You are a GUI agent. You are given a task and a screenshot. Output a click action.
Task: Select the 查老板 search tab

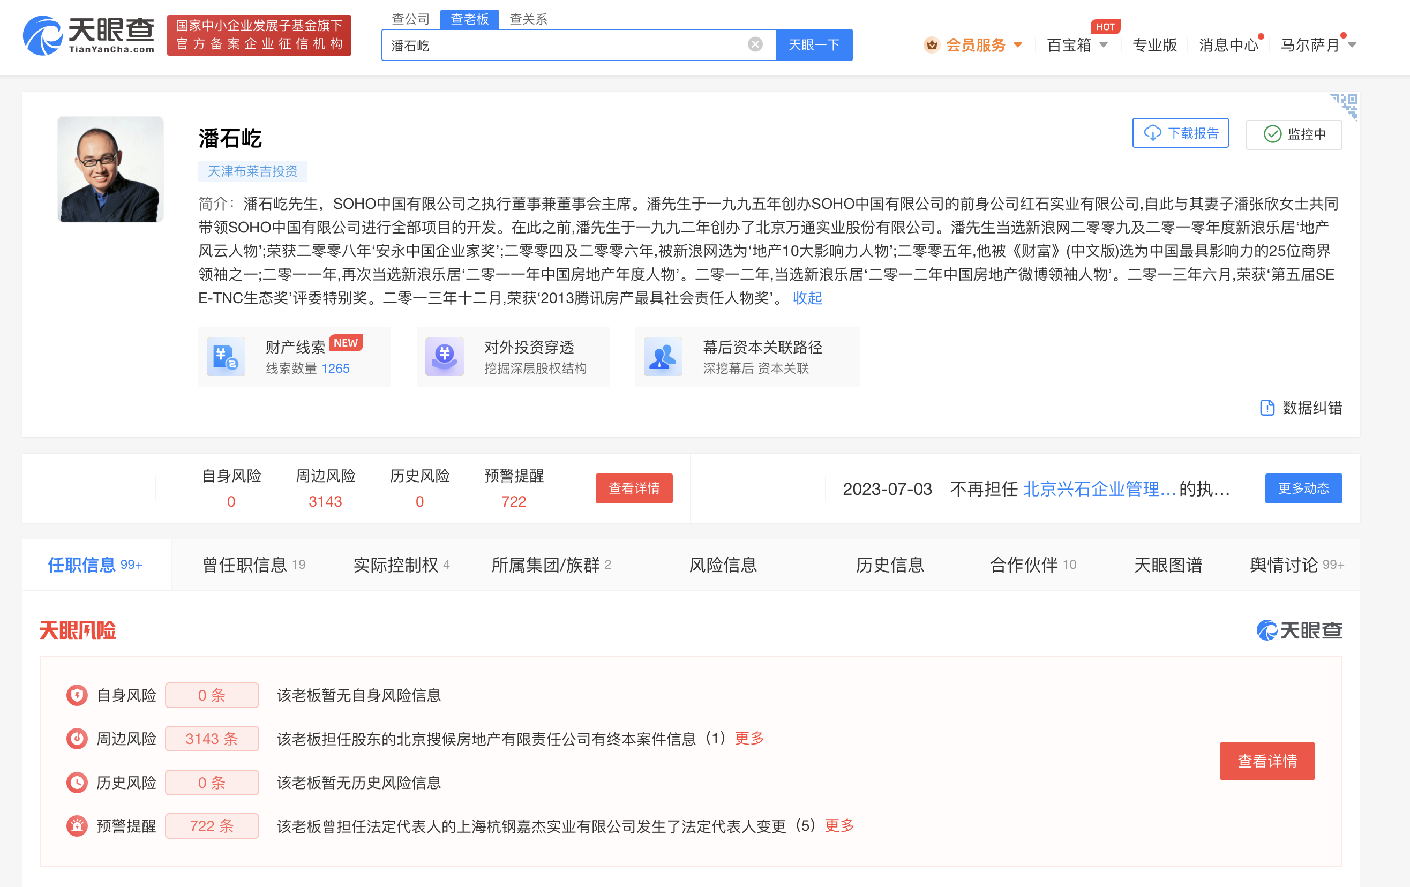[x=469, y=19]
